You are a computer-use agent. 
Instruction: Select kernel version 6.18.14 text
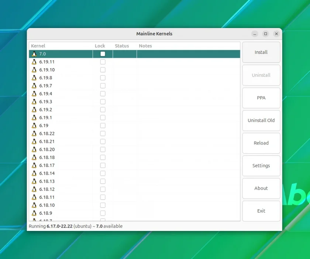click(x=47, y=173)
